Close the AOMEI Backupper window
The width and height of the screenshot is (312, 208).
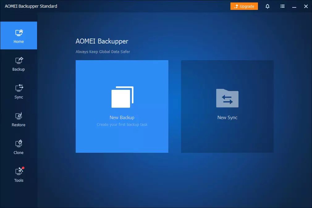click(306, 6)
